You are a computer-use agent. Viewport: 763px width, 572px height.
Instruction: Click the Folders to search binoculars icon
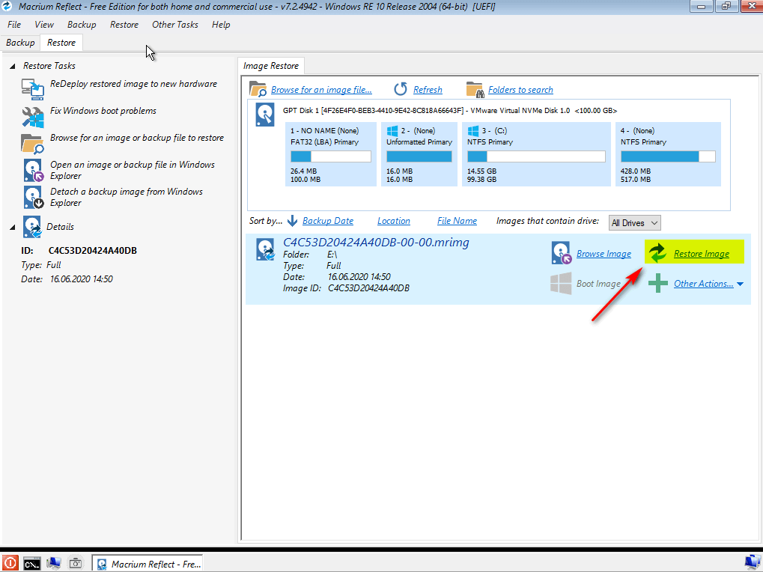click(475, 89)
